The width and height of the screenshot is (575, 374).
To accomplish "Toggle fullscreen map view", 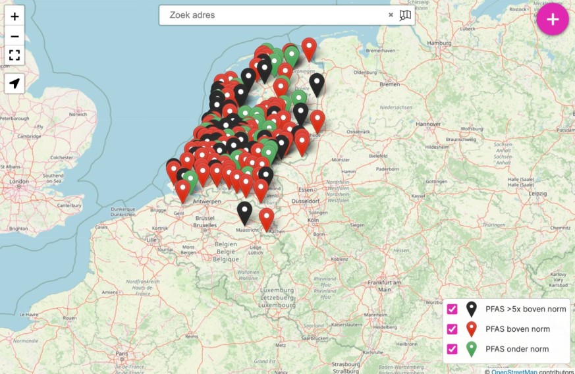I will 14,56.
